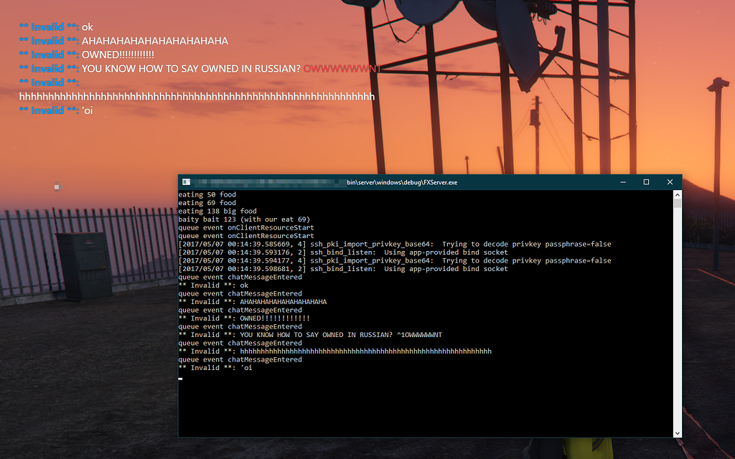735x459 pixels.
Task: Click the small white marker over the fence
Action: 56,186
